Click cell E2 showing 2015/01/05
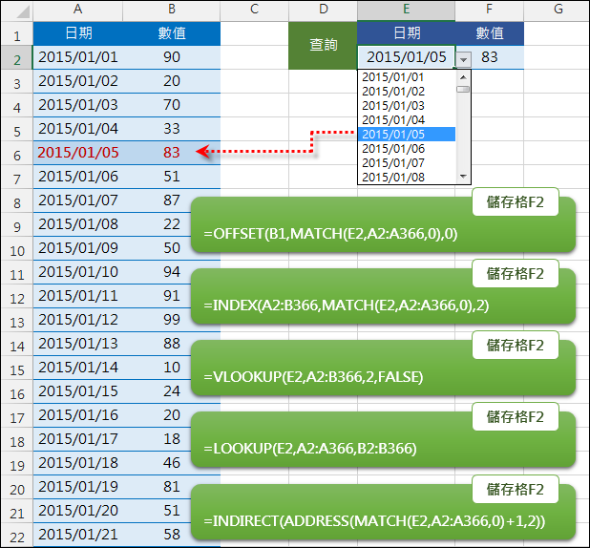The width and height of the screenshot is (590, 548). [x=407, y=57]
